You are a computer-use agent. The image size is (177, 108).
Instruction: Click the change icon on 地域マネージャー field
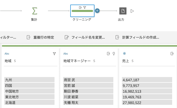click(x=108, y=54)
